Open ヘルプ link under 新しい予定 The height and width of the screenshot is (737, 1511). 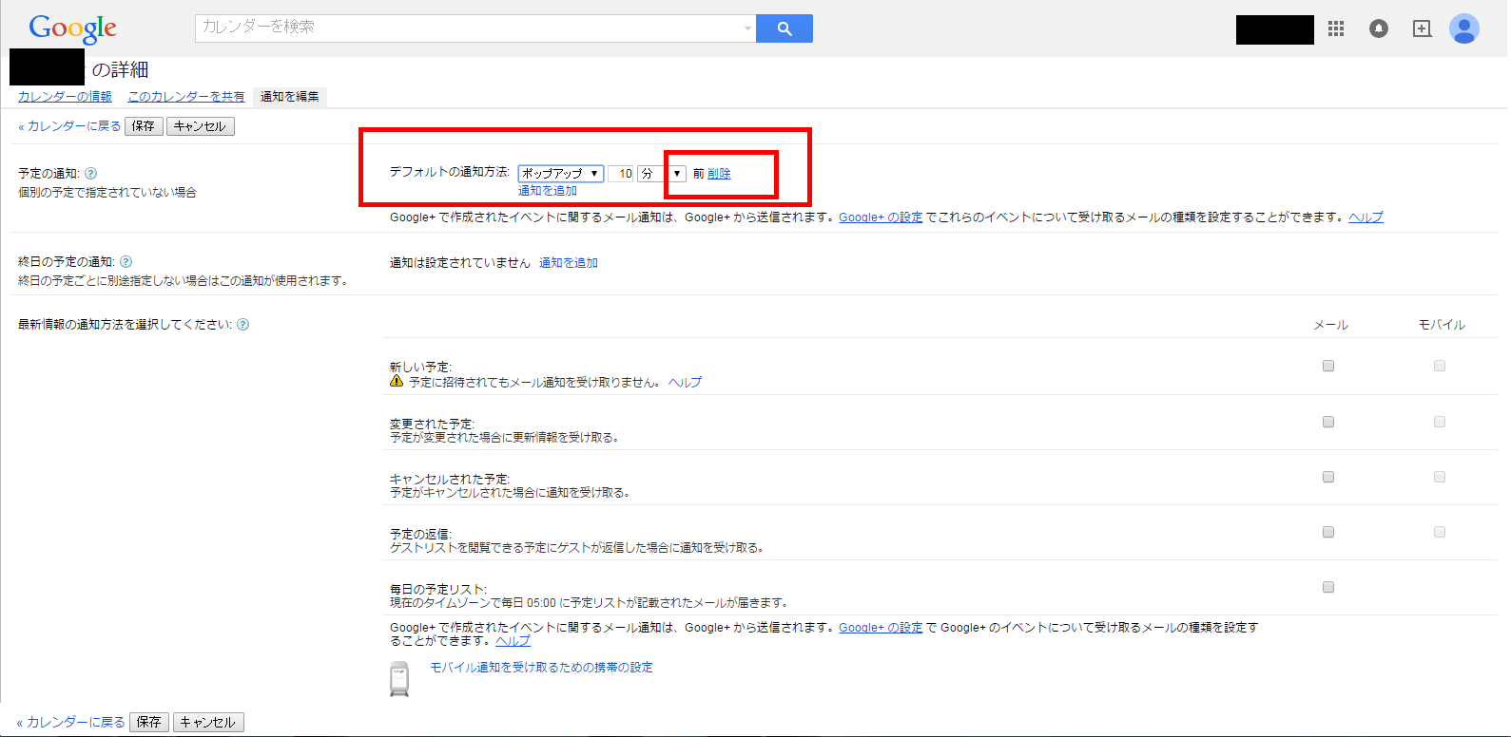point(685,383)
